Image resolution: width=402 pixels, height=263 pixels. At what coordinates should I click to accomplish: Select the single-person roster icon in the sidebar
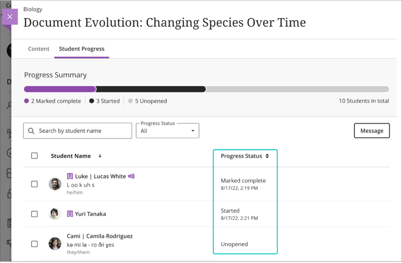tap(9, 105)
